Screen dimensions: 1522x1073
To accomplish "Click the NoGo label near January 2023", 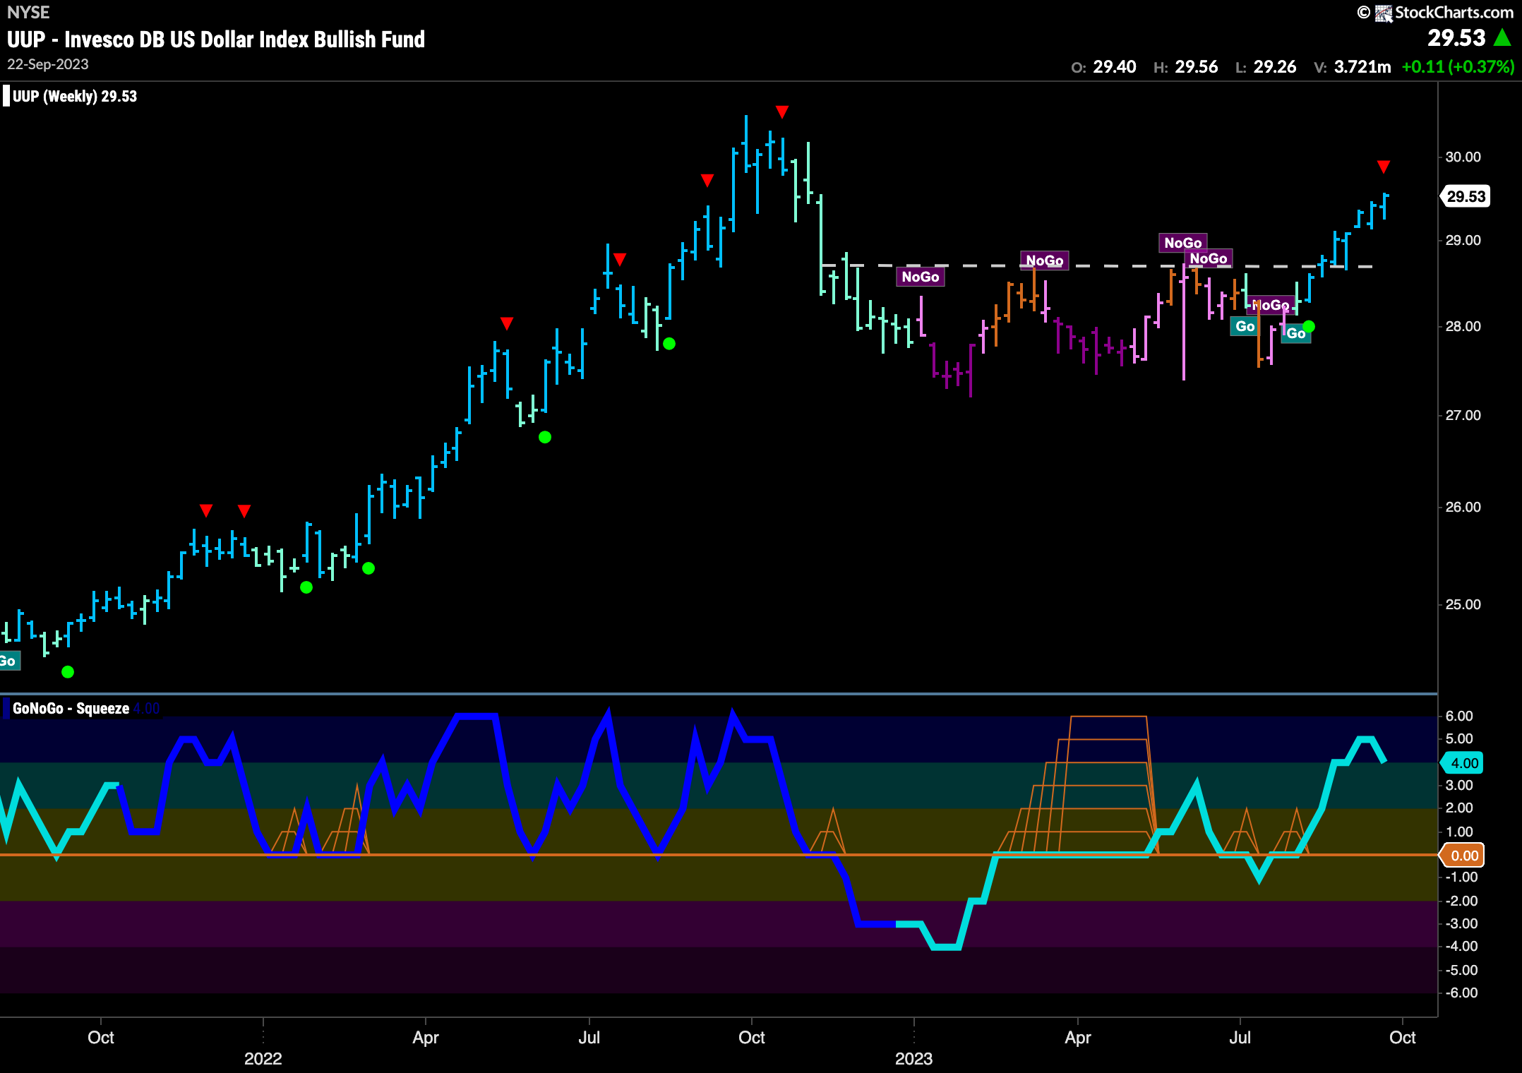I will pos(921,277).
